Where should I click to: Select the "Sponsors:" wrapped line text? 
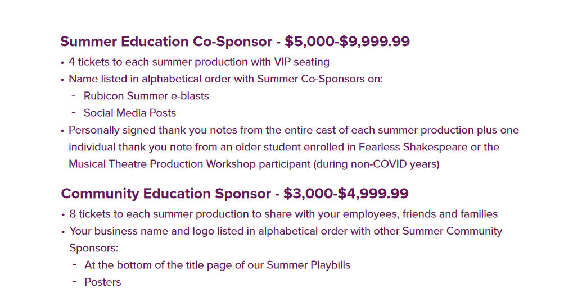point(94,247)
